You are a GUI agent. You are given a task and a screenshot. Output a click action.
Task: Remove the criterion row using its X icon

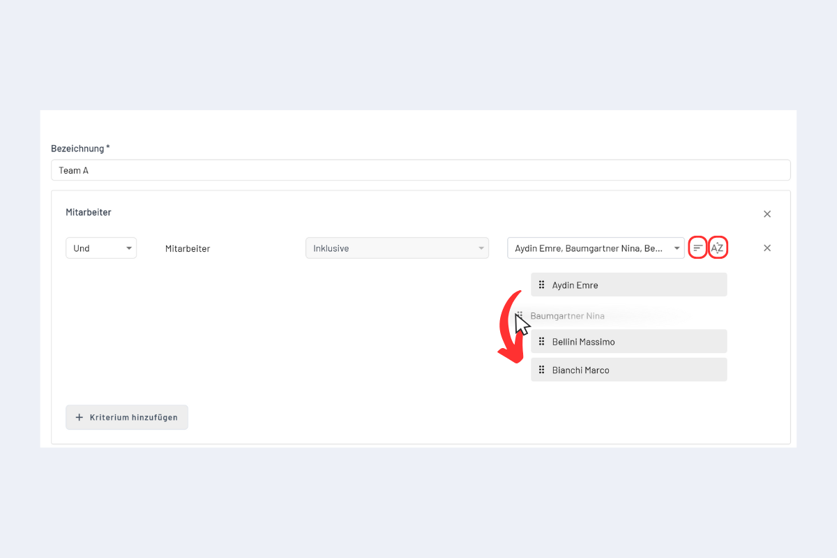click(767, 248)
